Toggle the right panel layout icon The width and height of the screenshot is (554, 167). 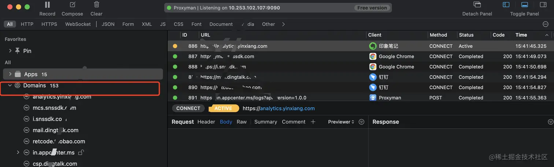coord(543,5)
